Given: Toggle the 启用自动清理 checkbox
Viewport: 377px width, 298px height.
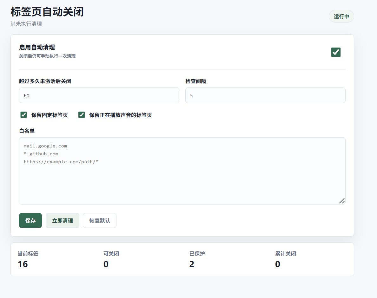Looking at the screenshot, I should tap(336, 52).
